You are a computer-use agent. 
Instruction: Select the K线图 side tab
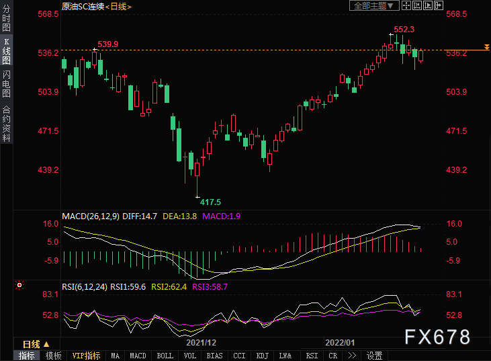pos(6,52)
